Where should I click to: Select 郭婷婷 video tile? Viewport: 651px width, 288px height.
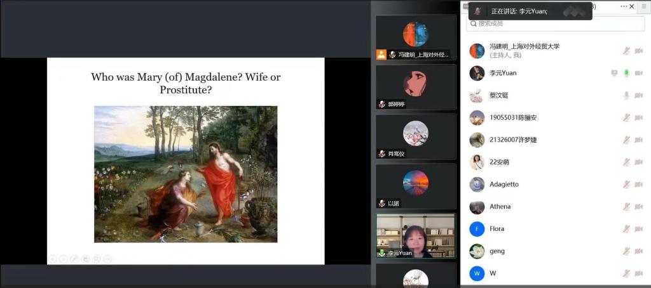[416, 88]
